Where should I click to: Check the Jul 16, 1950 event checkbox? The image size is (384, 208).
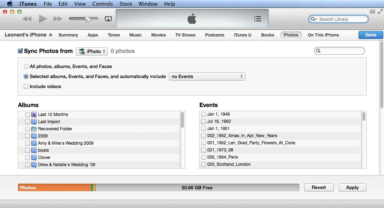(203, 121)
